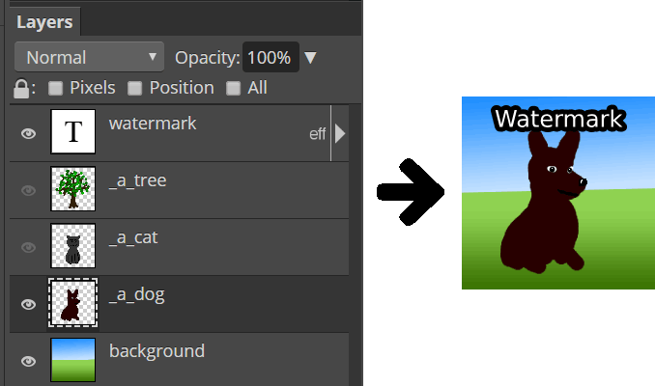The width and height of the screenshot is (655, 386).
Task: Show the _a_cat layer
Action: point(29,246)
